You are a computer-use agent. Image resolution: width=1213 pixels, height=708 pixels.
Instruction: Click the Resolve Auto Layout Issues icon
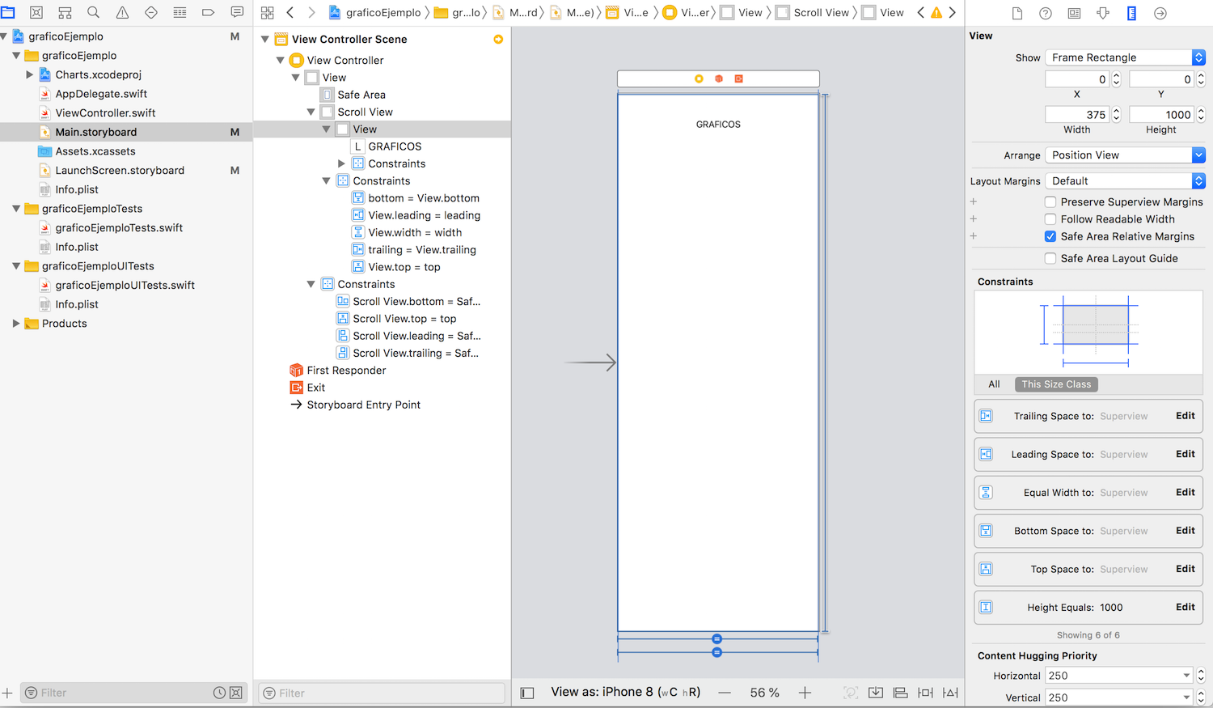point(950,693)
